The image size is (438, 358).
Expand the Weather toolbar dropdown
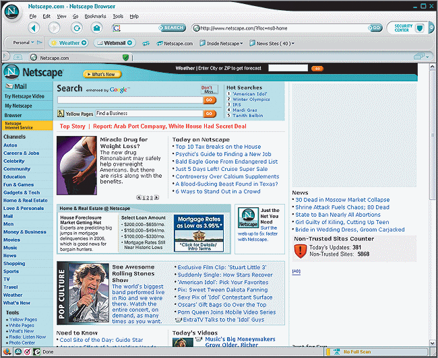pos(84,43)
